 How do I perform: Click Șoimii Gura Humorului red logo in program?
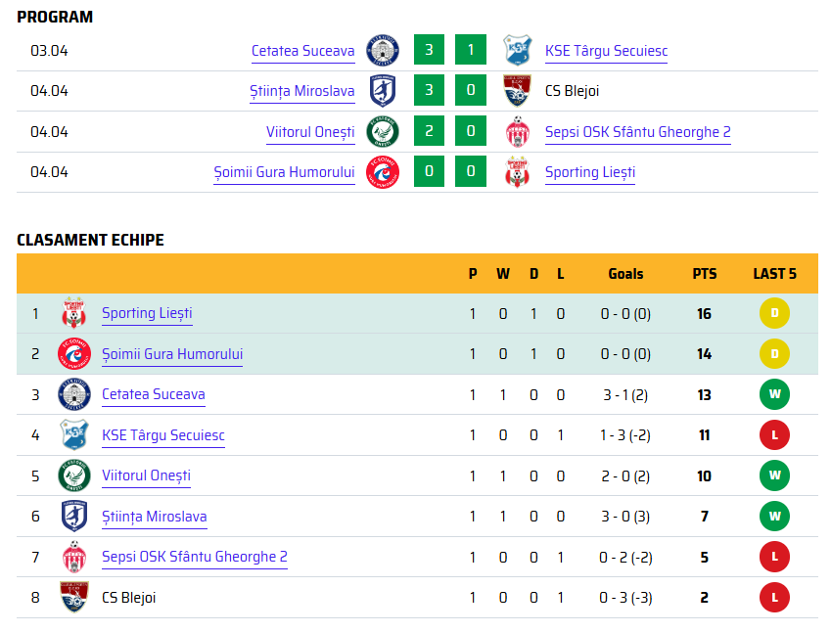(x=382, y=172)
